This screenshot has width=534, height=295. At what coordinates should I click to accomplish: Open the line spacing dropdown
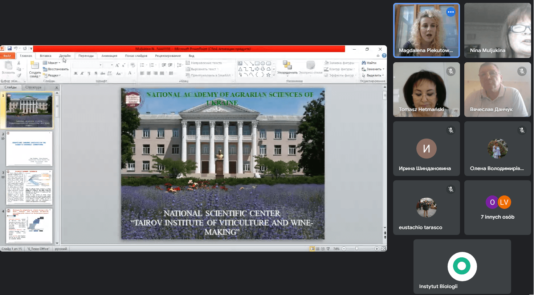pos(179,65)
